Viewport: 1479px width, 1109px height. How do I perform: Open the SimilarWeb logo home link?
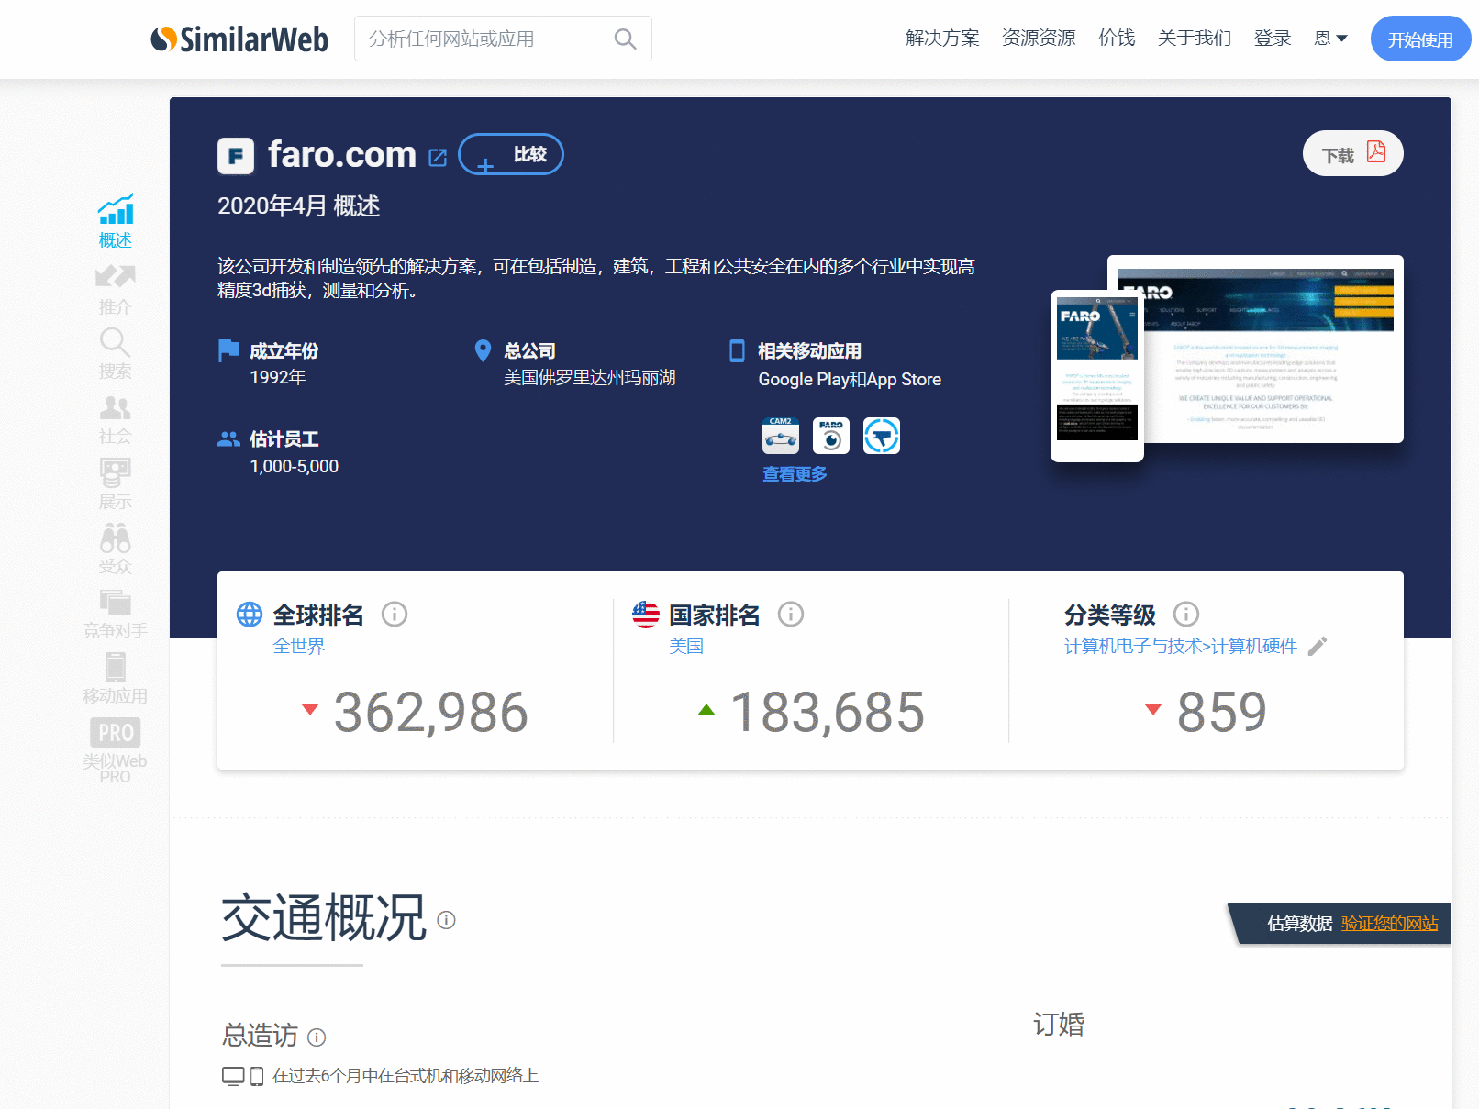pyautogui.click(x=239, y=39)
